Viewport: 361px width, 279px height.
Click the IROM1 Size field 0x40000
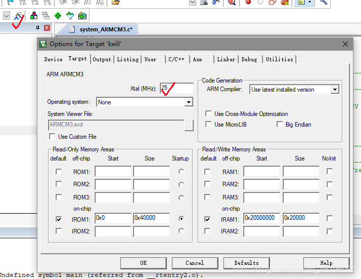pos(152,218)
